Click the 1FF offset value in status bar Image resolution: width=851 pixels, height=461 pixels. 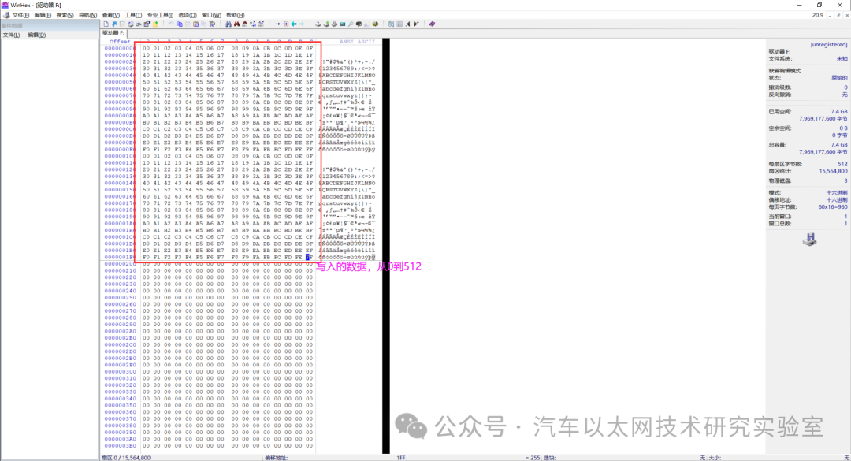tap(401, 458)
